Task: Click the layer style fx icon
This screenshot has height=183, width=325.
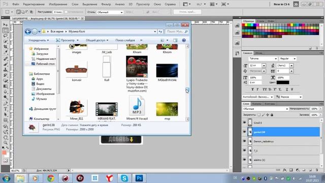Action: 285,170
